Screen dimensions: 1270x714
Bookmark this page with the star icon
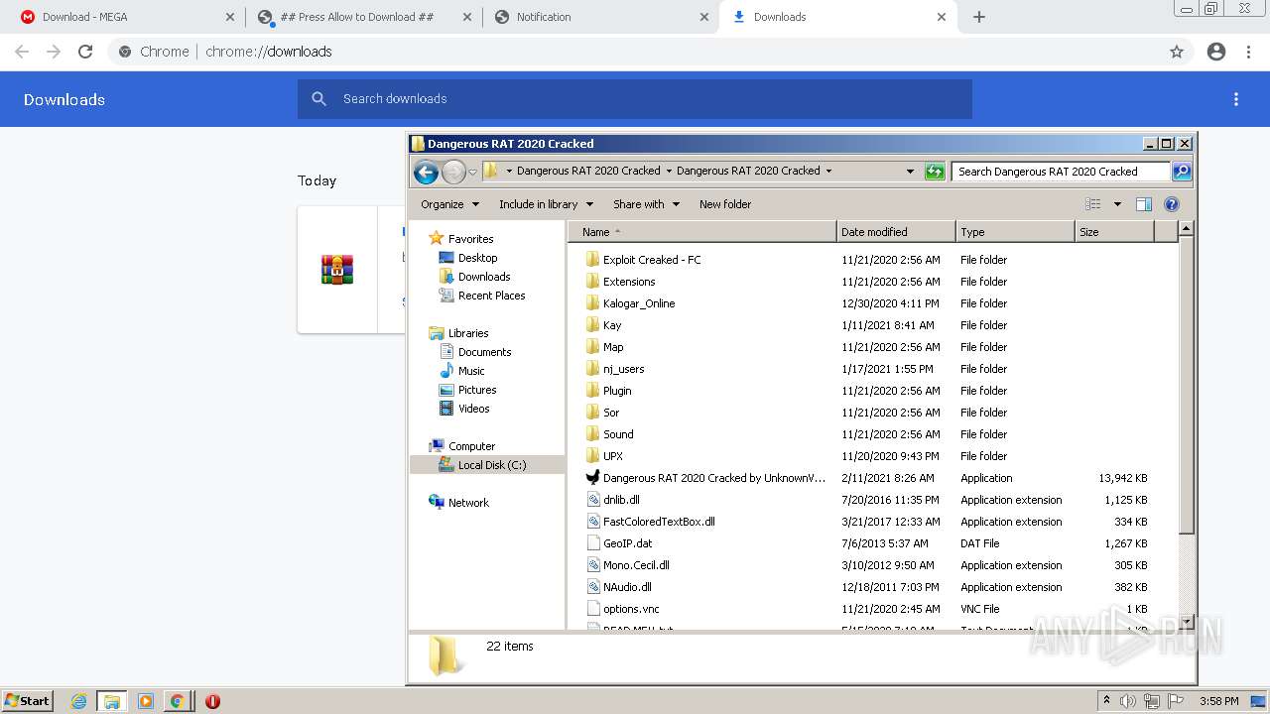[x=1177, y=52]
